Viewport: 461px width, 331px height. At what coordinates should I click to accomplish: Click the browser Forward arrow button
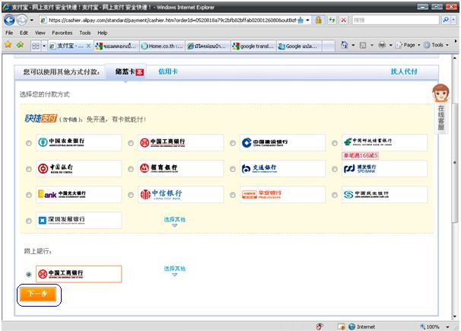coord(21,20)
